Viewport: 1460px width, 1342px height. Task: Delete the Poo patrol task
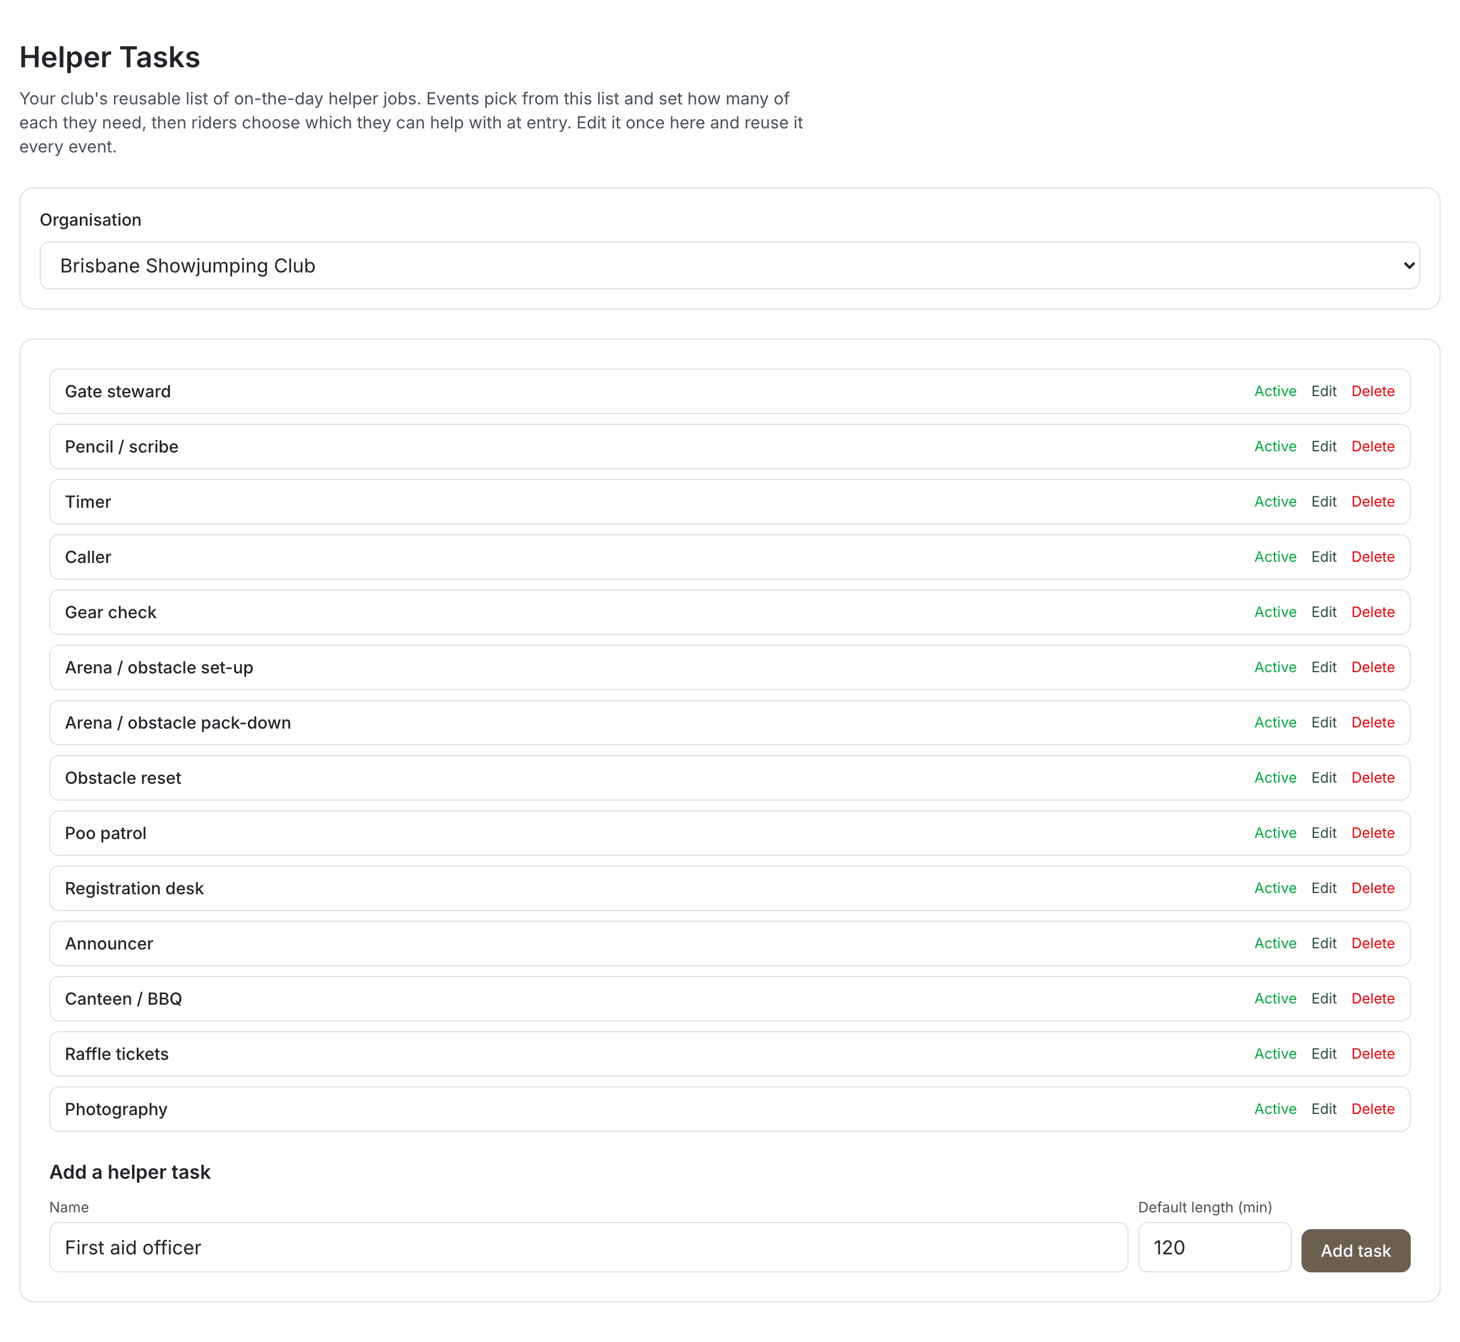click(1373, 833)
